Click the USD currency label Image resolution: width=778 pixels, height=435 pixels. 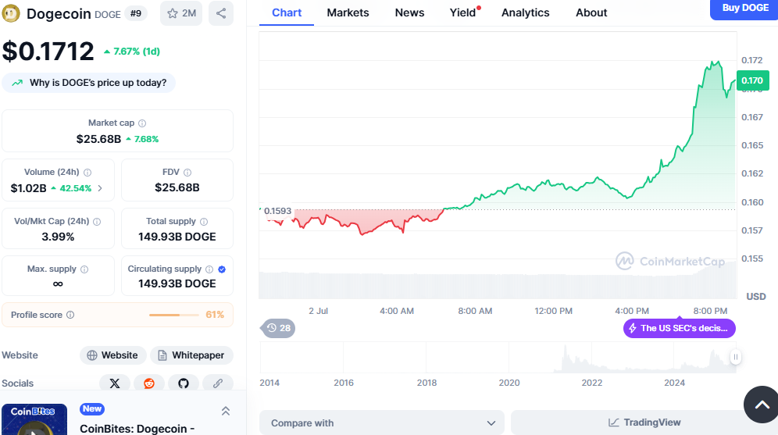[x=756, y=297]
